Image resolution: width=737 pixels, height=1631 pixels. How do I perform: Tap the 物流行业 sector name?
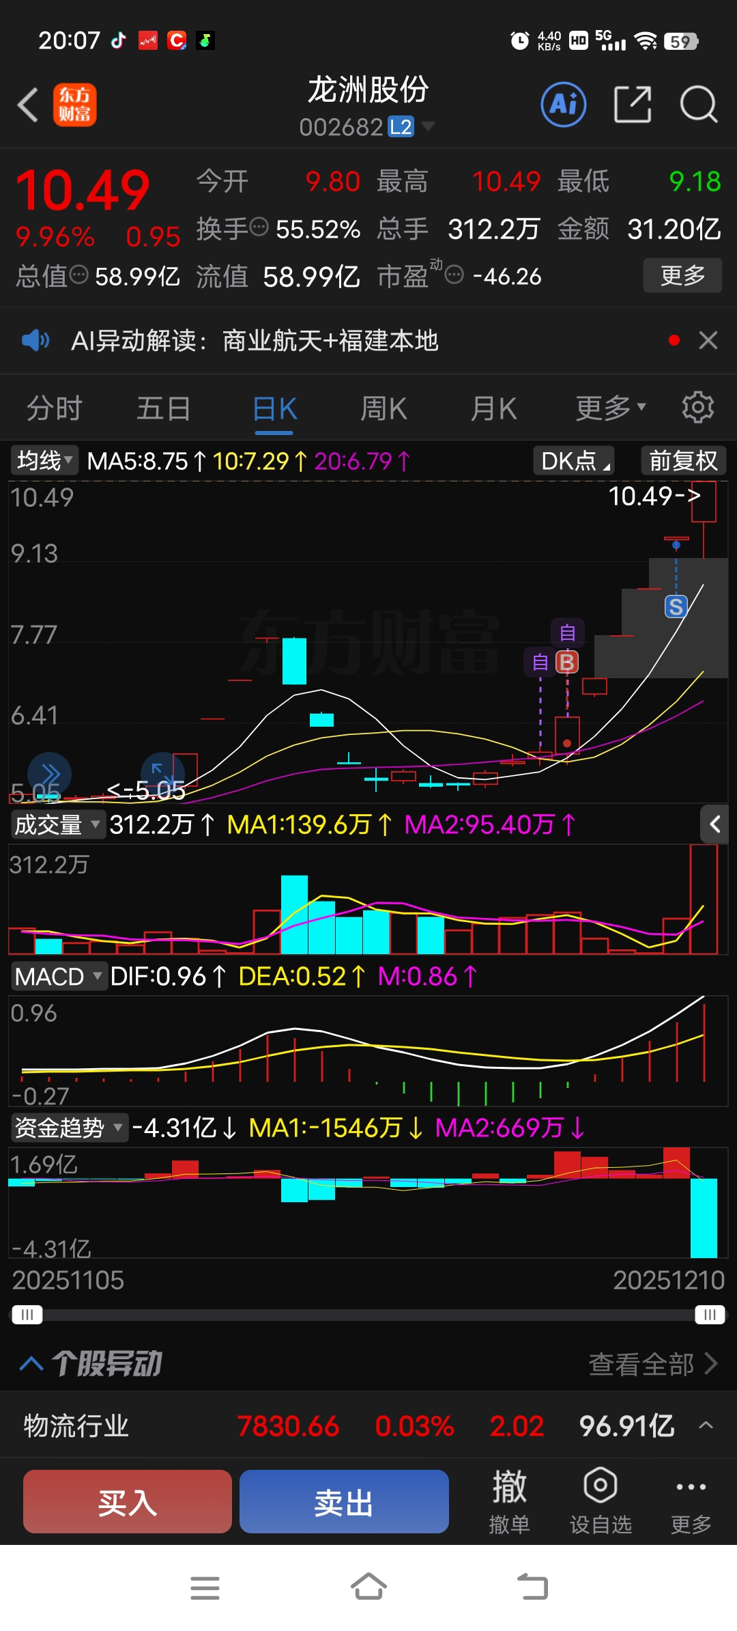pos(76,1426)
